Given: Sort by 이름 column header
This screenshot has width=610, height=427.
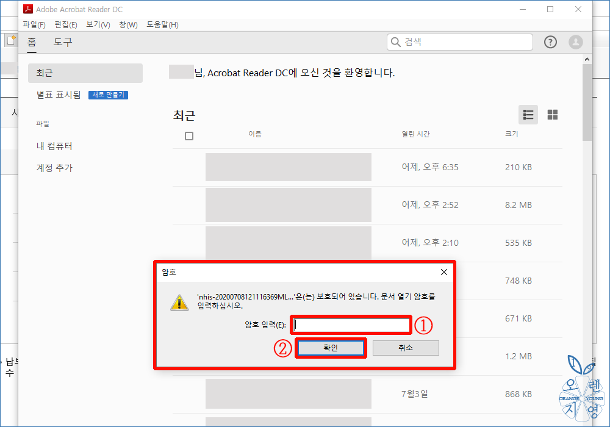Looking at the screenshot, I should 255,134.
